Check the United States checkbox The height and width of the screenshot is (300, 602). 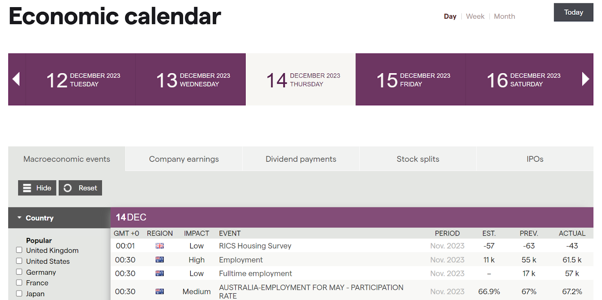pos(19,261)
